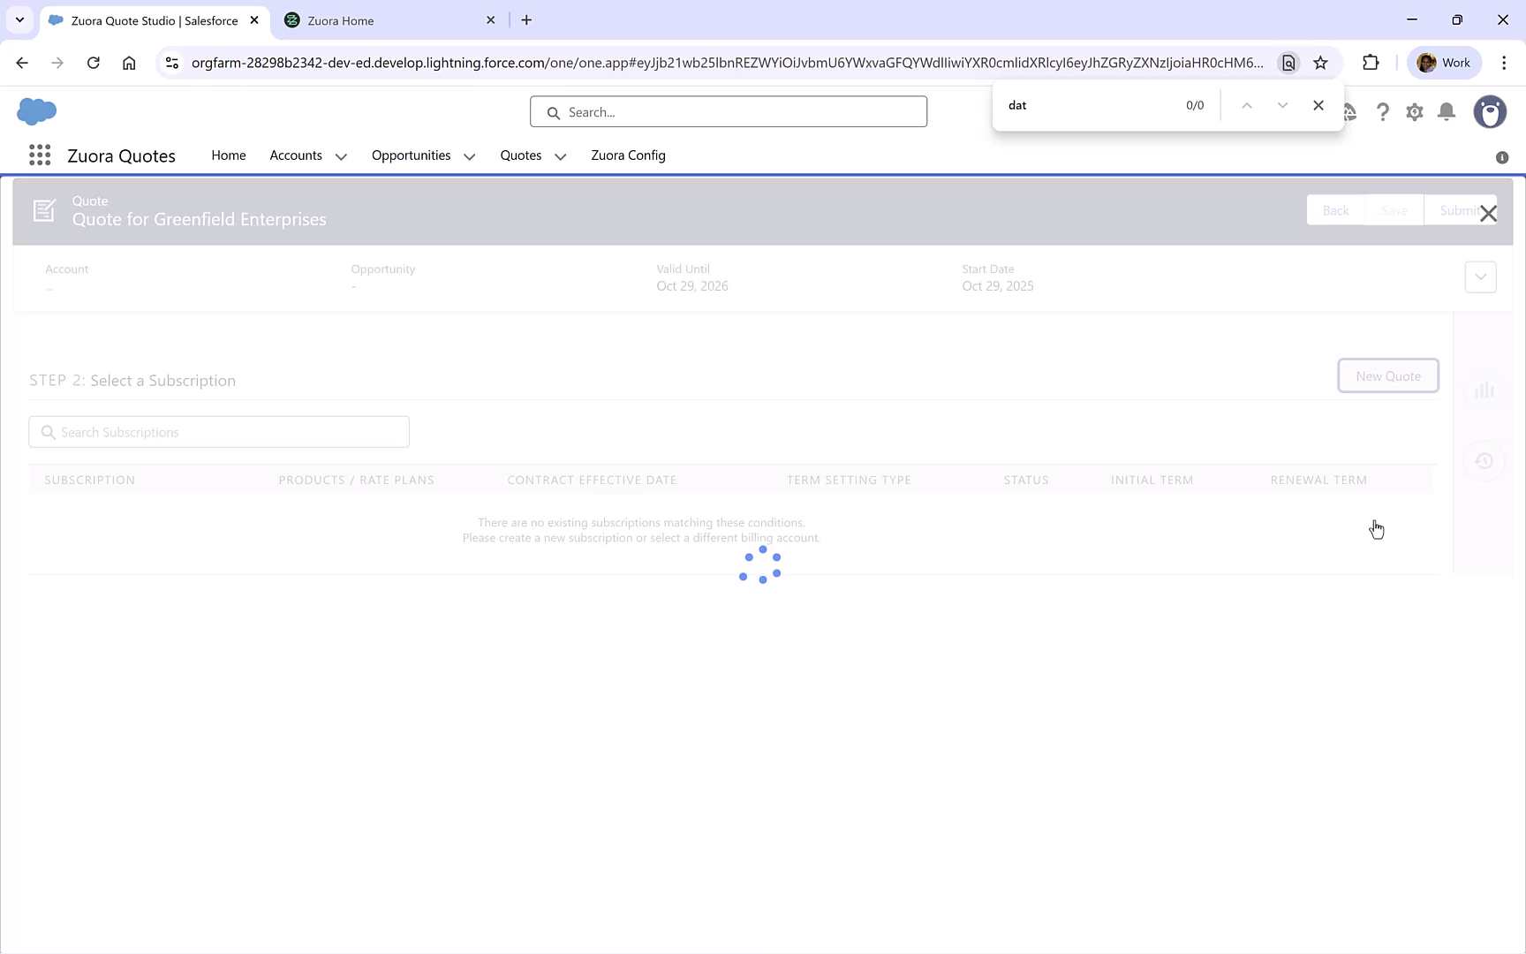This screenshot has width=1526, height=954.
Task: Open the Setup gear menu
Action: pos(1414,112)
